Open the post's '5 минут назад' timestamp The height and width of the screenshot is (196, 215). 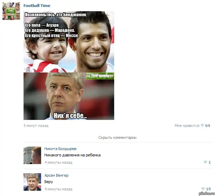[x=36, y=126]
